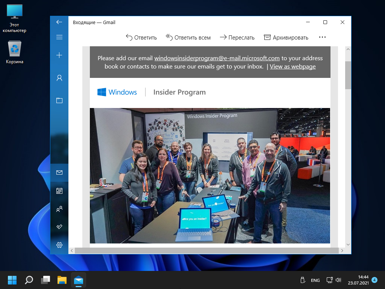This screenshot has height=289, width=385.
Task: Open the Folders icon in sidebar
Action: [59, 100]
